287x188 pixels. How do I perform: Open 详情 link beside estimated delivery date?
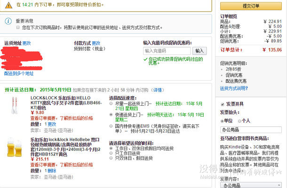[158, 90]
